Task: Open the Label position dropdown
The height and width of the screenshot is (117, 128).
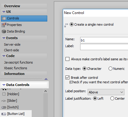Action: pos(106,92)
